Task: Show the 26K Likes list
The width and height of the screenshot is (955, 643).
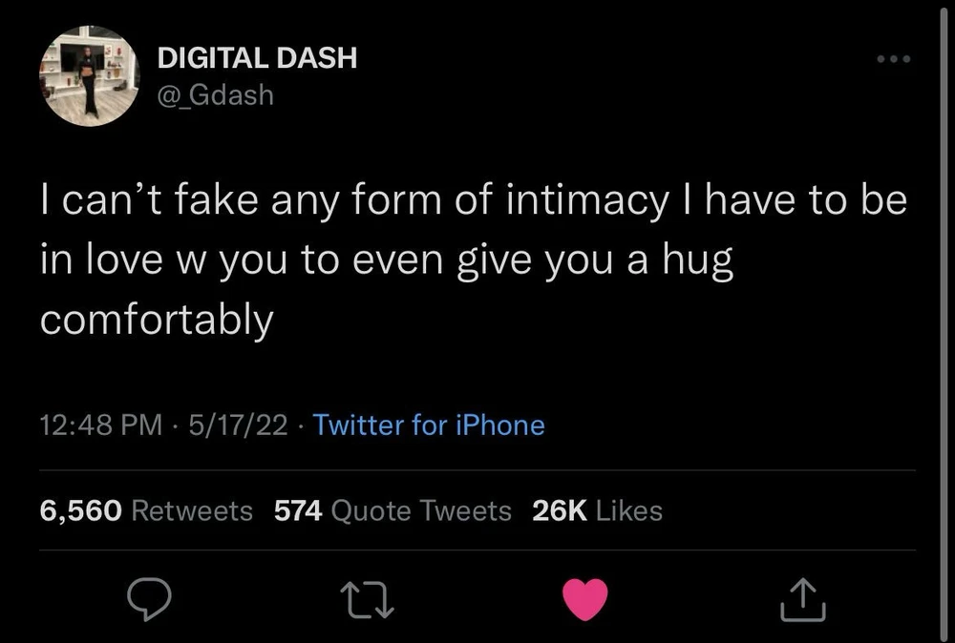Action: pyautogui.click(x=597, y=510)
